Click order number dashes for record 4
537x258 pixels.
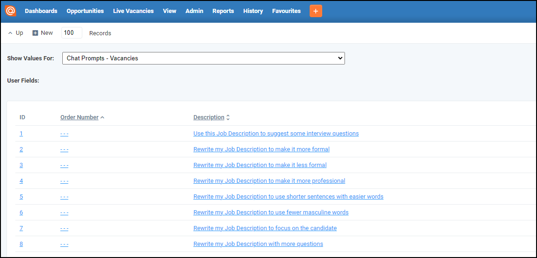point(64,181)
